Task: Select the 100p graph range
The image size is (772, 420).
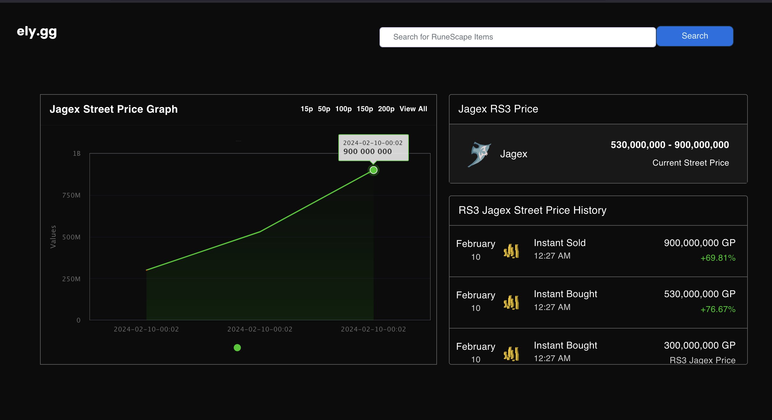Action: pos(343,109)
